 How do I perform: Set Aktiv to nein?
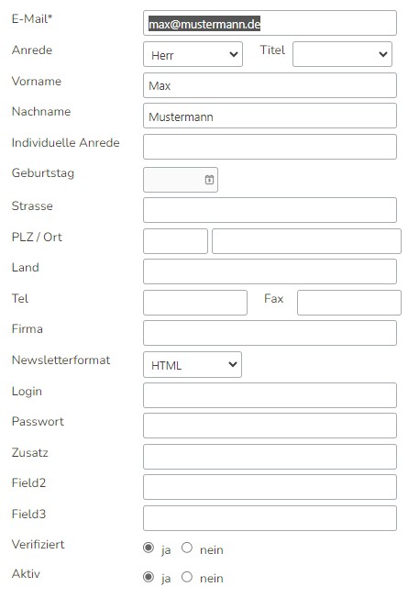[187, 577]
